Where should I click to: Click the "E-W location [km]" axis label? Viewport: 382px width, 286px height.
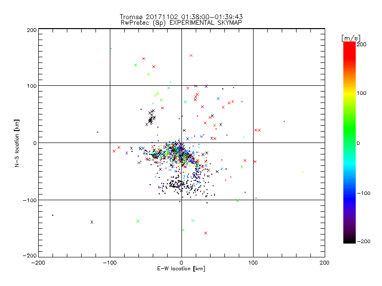click(181, 269)
